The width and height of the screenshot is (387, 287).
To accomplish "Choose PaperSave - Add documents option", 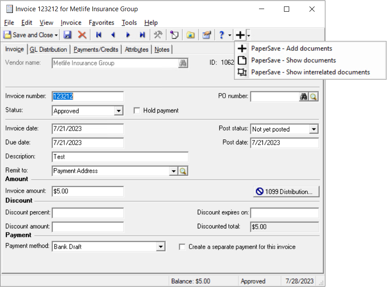I will tap(291, 49).
